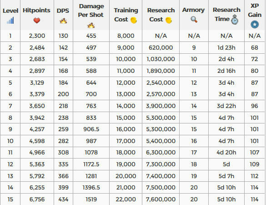Image resolution: width=266 pixels, height=205 pixels.
Task: Click the blue star XP Gain icon
Action: [255, 25]
